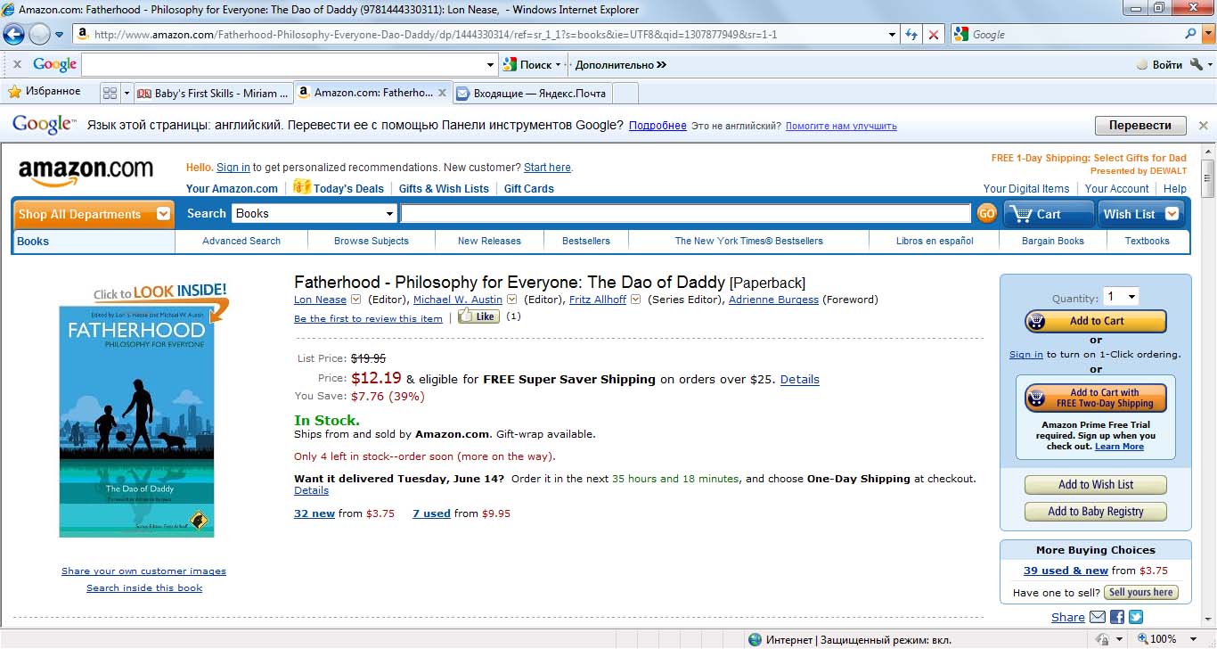Open Google toolbar wrench settings
Image resolution: width=1217 pixels, height=649 pixels.
(1197, 64)
